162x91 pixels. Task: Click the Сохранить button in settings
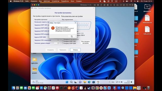click(51, 50)
